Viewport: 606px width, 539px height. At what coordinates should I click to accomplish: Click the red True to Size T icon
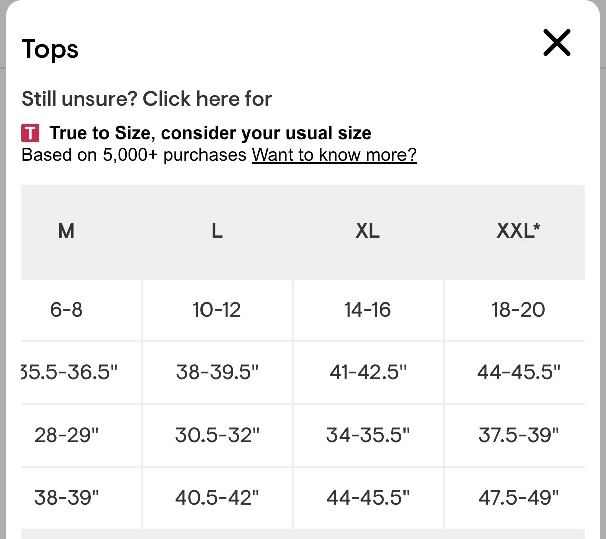click(x=30, y=133)
